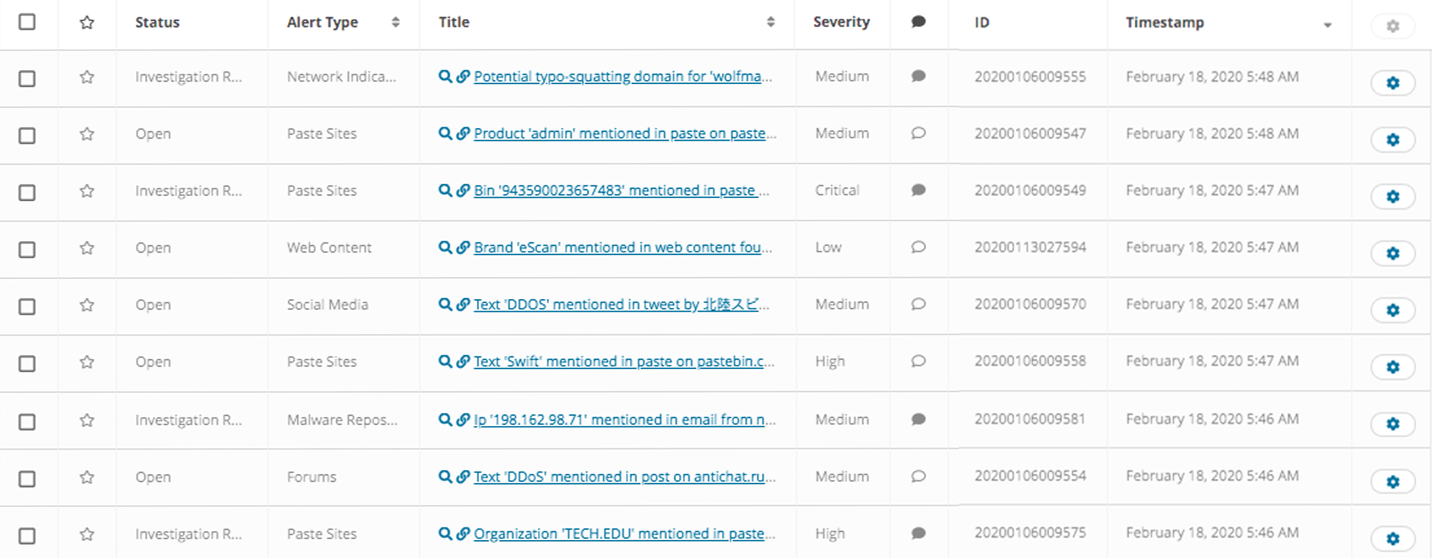Image resolution: width=1432 pixels, height=558 pixels.
Task: Click link icon beside the Brand 'eScan' alert
Action: tap(463, 248)
